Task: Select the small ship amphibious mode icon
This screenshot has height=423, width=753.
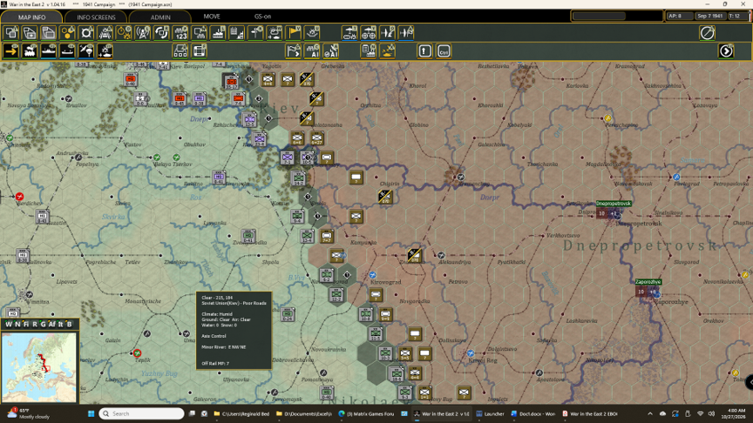Action: (x=67, y=50)
